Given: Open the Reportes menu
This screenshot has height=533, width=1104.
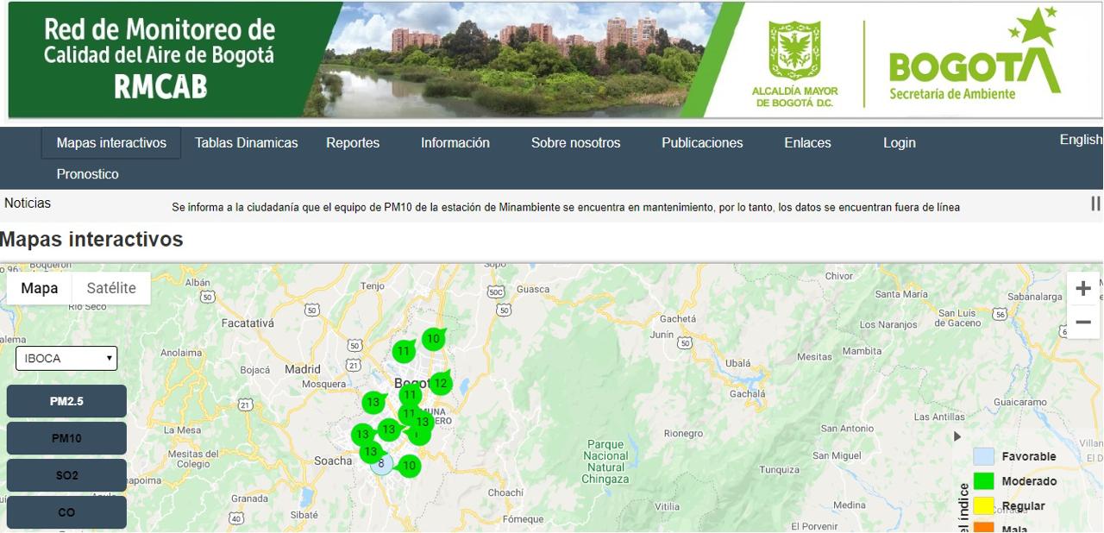Looking at the screenshot, I should pyautogui.click(x=353, y=143).
